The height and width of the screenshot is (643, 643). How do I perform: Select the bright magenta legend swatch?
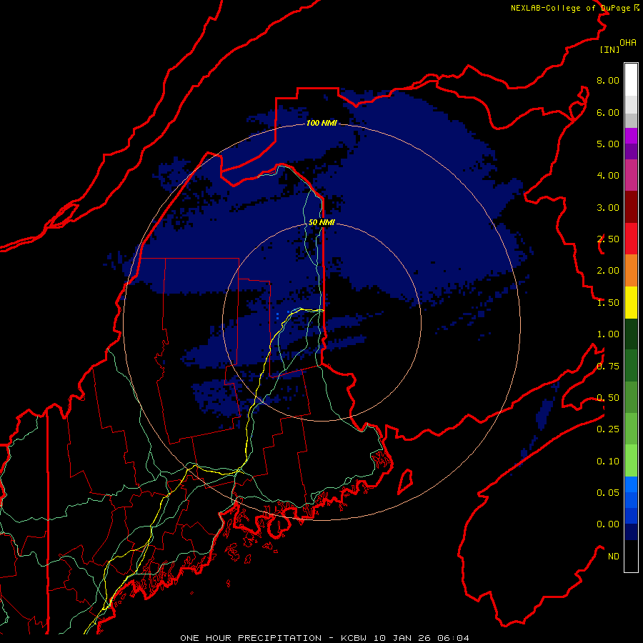[x=631, y=136]
